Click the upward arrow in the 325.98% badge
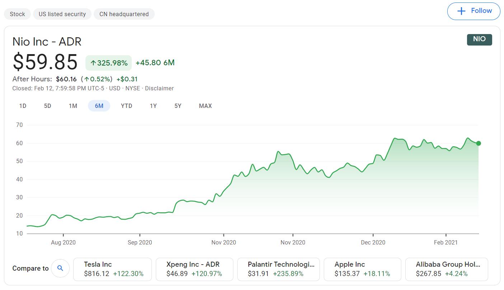 coord(93,62)
